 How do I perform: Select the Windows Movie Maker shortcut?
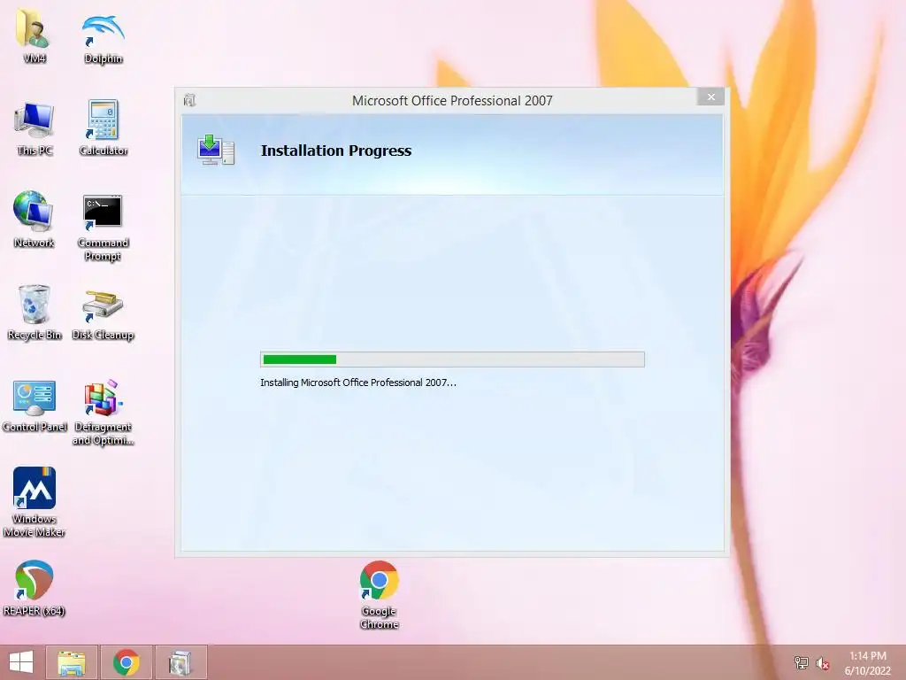click(35, 502)
